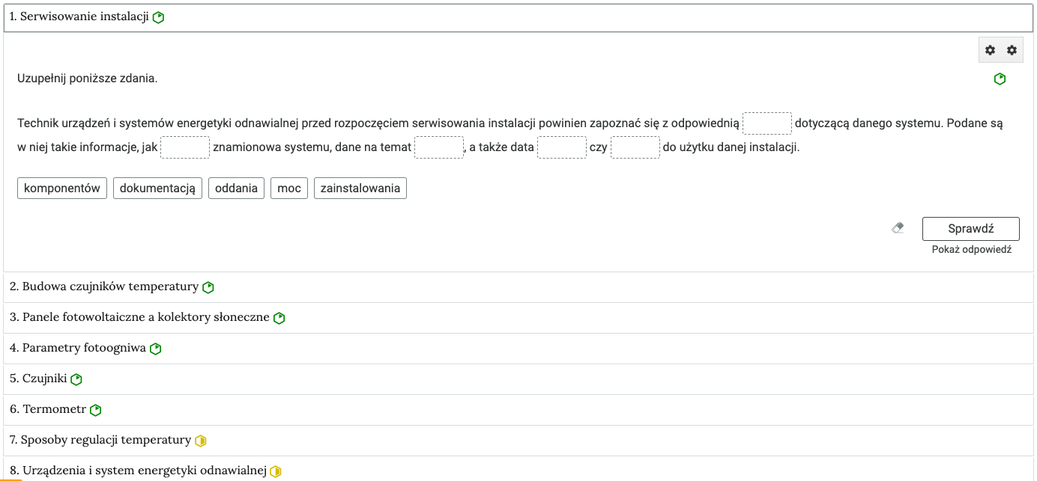
Task: Click the blank before 'znamionowa systemu'
Action: click(x=185, y=147)
